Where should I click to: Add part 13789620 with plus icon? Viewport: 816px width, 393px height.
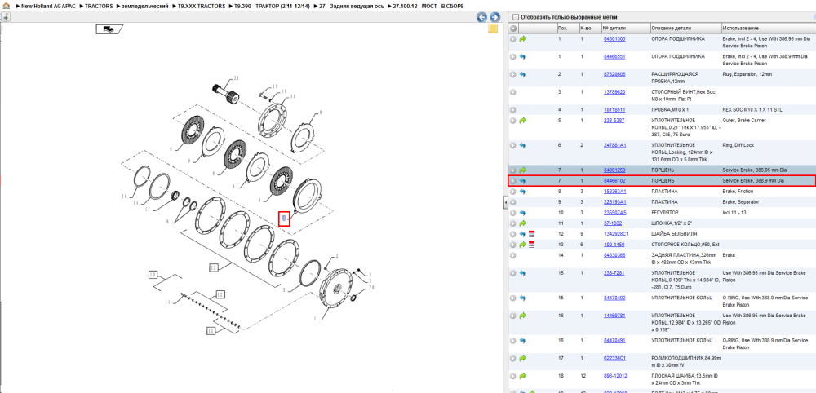click(513, 92)
